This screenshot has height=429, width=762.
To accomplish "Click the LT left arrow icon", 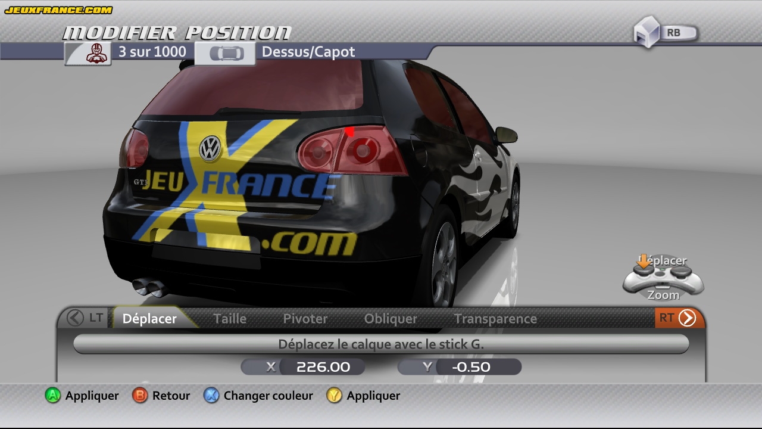I will (75, 318).
